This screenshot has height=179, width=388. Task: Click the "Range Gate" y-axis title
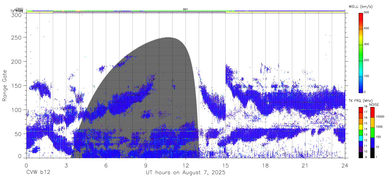point(5,86)
